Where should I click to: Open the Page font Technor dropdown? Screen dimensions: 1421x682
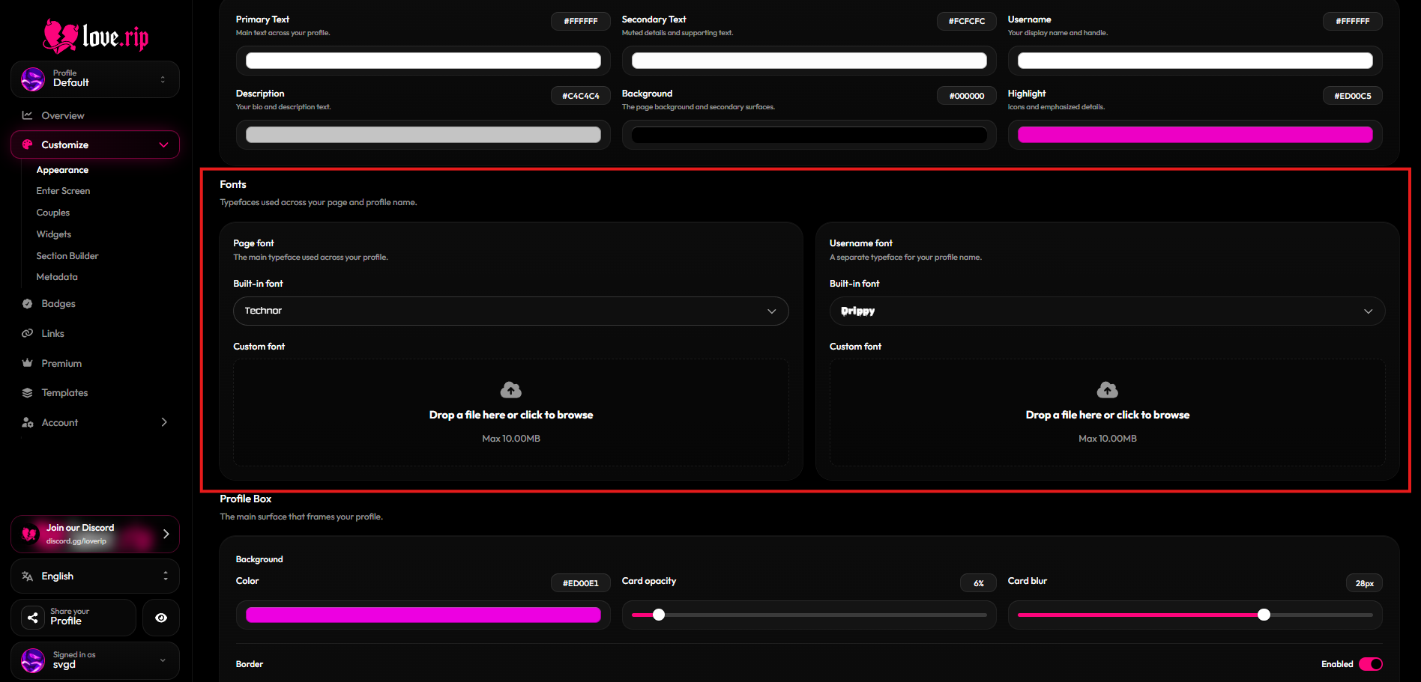point(511,311)
